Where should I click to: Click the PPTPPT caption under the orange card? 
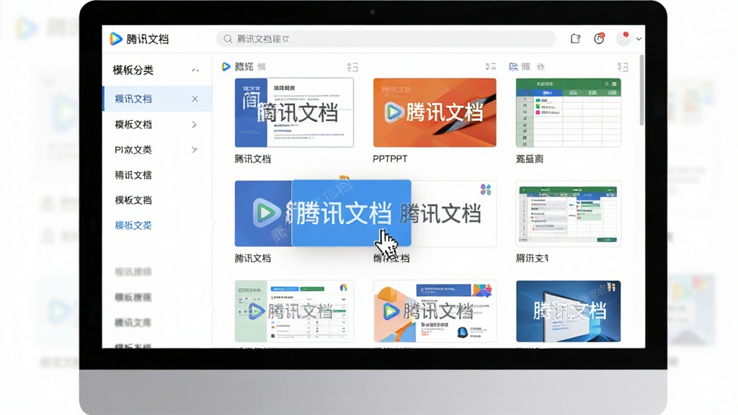point(390,159)
